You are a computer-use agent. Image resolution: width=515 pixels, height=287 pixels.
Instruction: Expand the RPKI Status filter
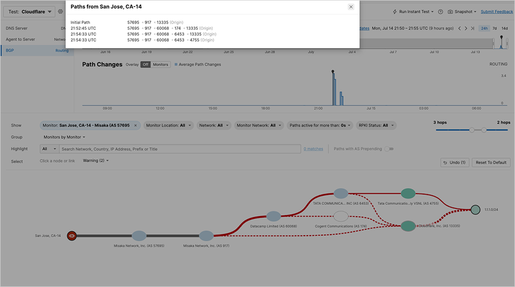pyautogui.click(x=377, y=125)
